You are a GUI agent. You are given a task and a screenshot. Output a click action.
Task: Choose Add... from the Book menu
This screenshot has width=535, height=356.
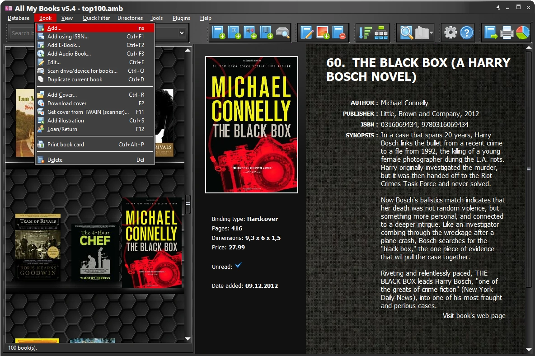95,28
